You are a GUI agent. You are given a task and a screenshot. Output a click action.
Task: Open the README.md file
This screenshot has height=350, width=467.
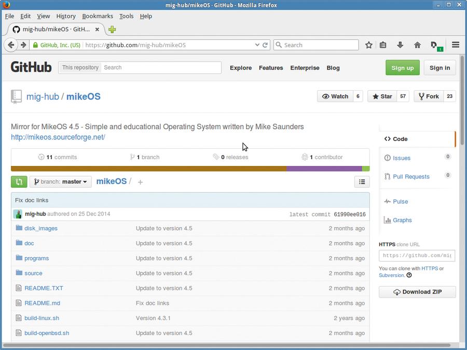pos(43,303)
